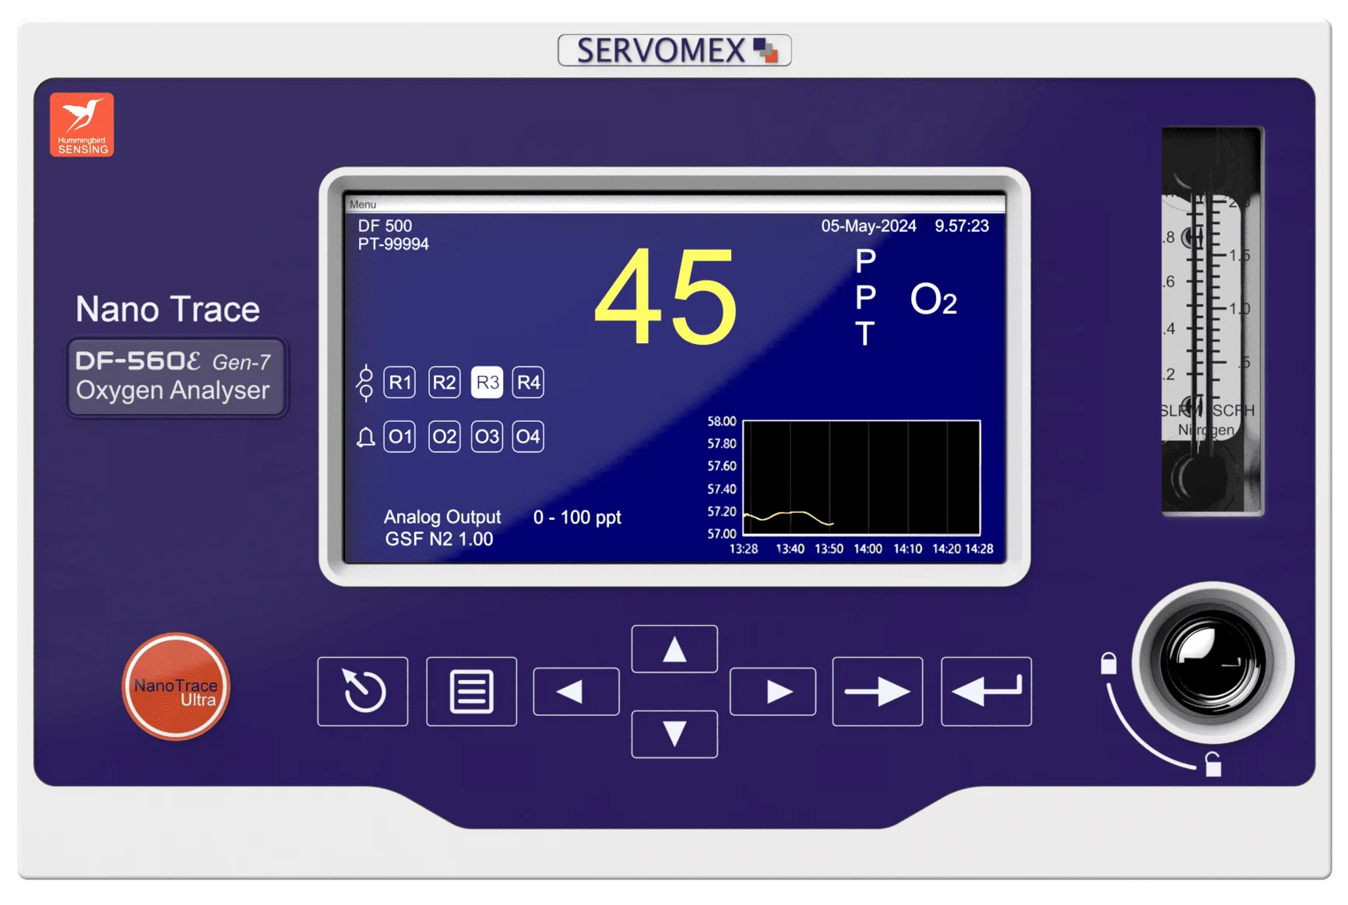
Task: Tap the down arrow key
Action: (674, 734)
